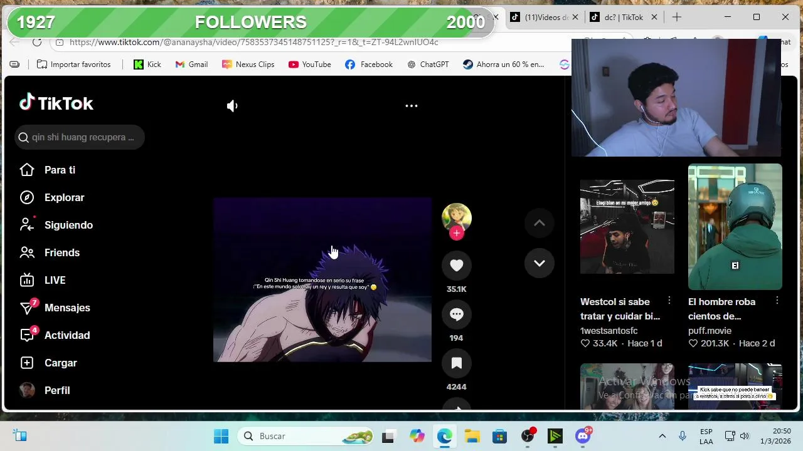Open the three-dot video options menu
The width and height of the screenshot is (803, 451).
tap(412, 106)
